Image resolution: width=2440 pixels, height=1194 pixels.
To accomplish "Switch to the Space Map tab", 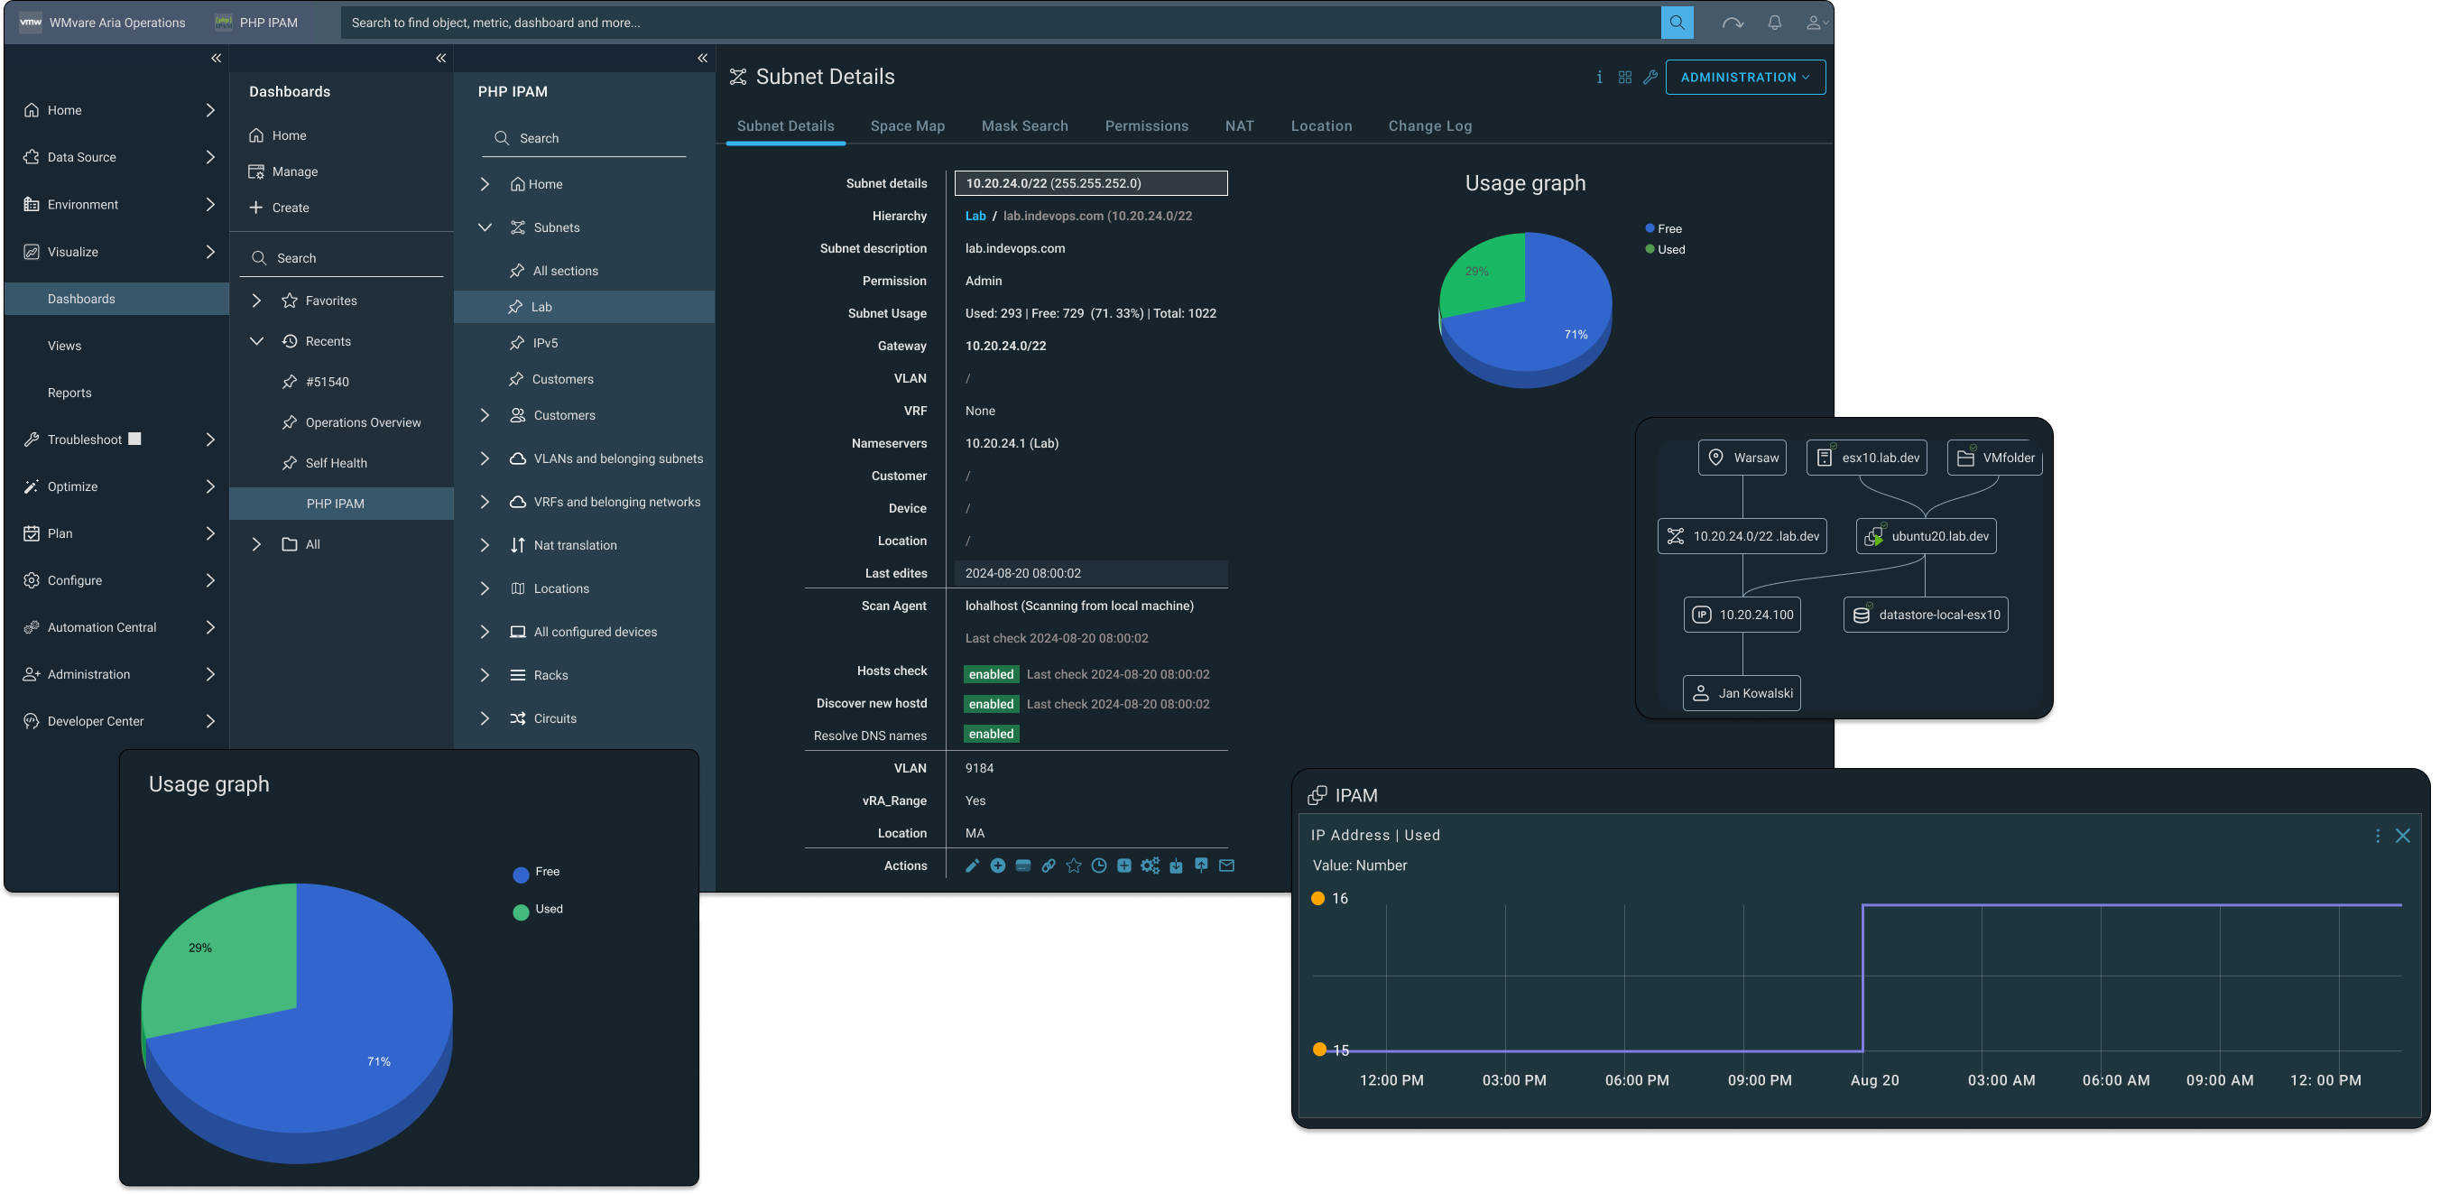I will (x=908, y=126).
